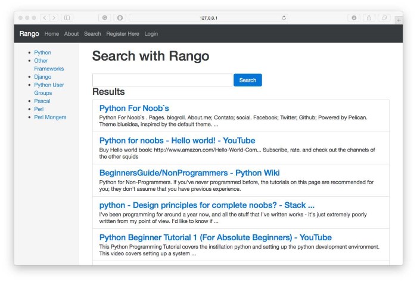Open the About navbar item
The height and width of the screenshot is (282, 417).
tap(71, 34)
